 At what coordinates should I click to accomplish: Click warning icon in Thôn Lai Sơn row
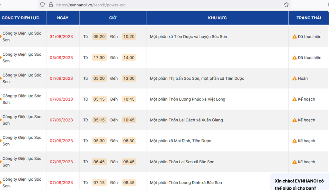coord(294,162)
